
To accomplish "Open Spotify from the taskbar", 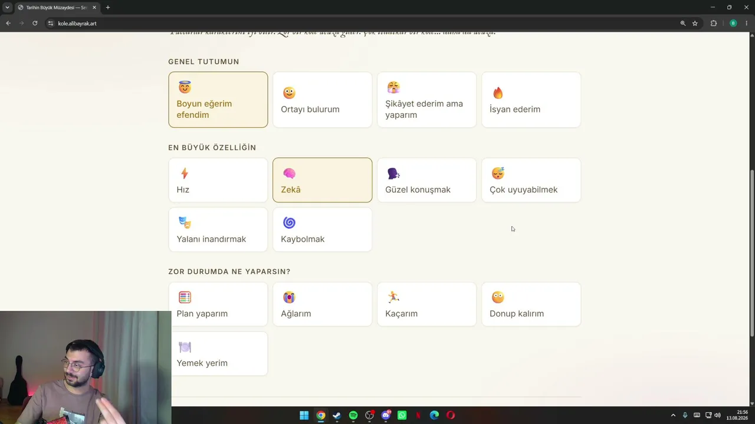I will 353,415.
